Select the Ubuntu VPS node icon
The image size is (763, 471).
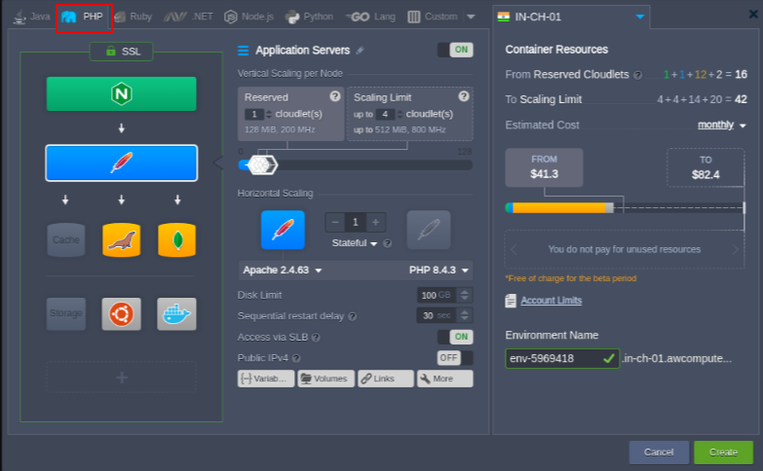coord(121,313)
